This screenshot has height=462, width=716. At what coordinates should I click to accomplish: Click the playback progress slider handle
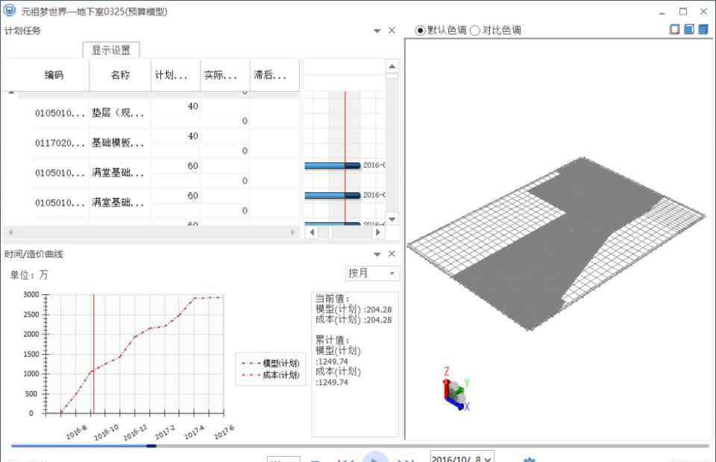pyautogui.click(x=151, y=446)
